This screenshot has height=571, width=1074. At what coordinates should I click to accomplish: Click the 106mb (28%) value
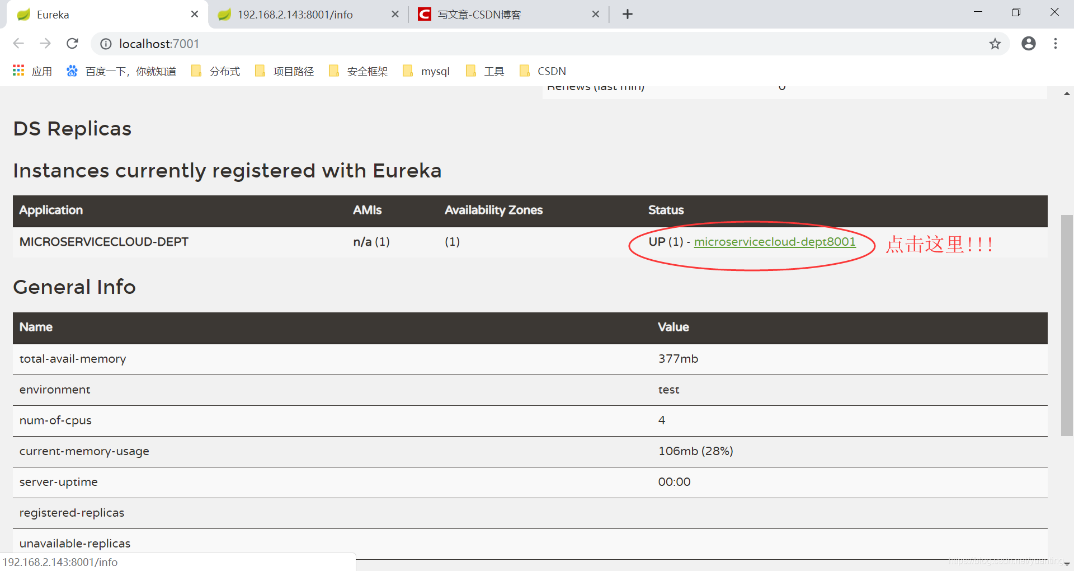click(x=695, y=451)
